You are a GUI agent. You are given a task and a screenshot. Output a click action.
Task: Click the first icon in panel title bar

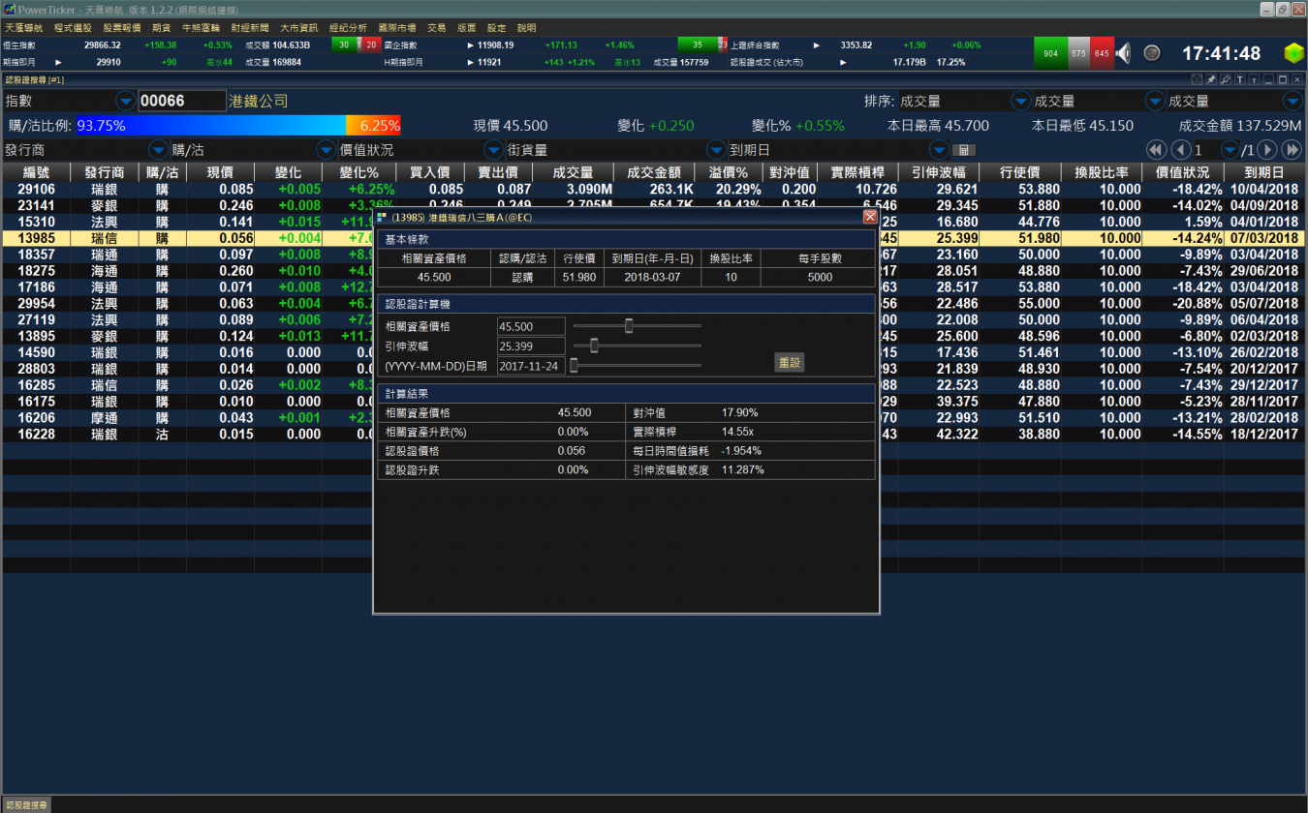coord(1197,79)
